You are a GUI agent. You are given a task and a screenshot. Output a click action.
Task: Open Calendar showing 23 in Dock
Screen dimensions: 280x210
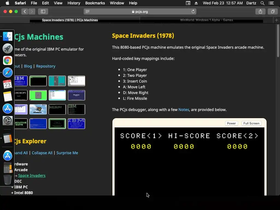(7, 84)
